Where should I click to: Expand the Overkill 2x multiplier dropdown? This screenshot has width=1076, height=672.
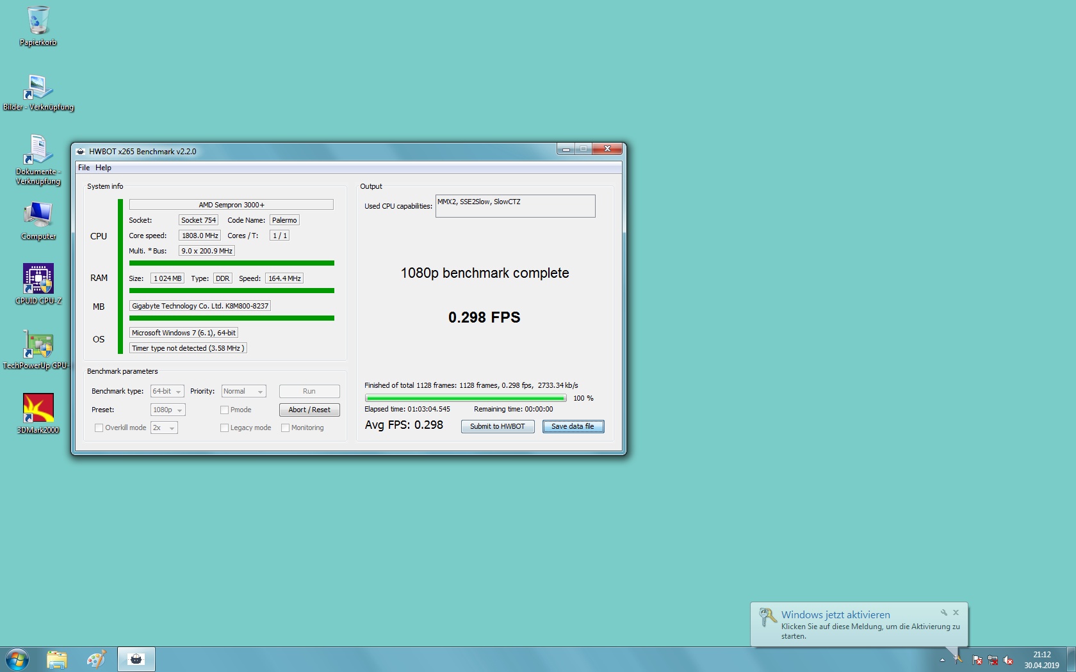[164, 428]
